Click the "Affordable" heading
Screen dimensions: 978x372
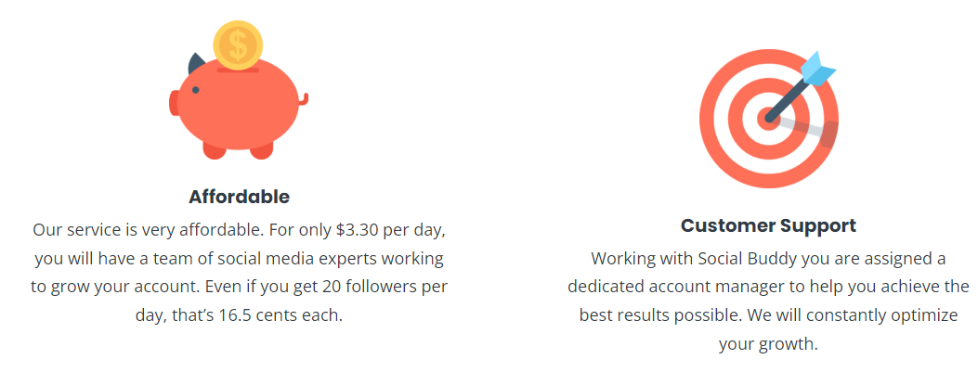[x=239, y=197]
